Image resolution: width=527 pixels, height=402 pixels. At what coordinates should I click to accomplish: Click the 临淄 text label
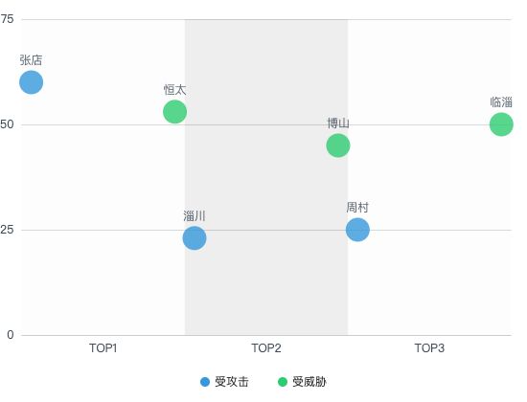click(501, 102)
